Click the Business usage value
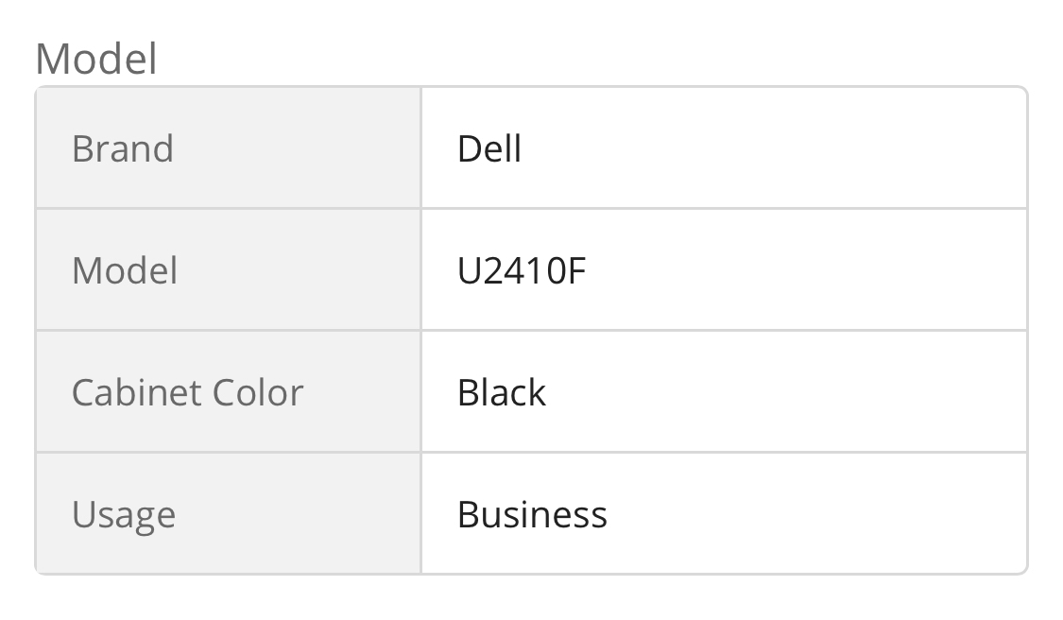The image size is (1063, 620). 532,515
